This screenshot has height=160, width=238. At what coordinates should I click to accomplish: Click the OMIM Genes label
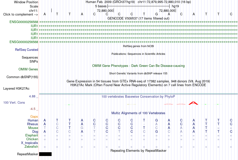pyautogui.click(x=28, y=69)
